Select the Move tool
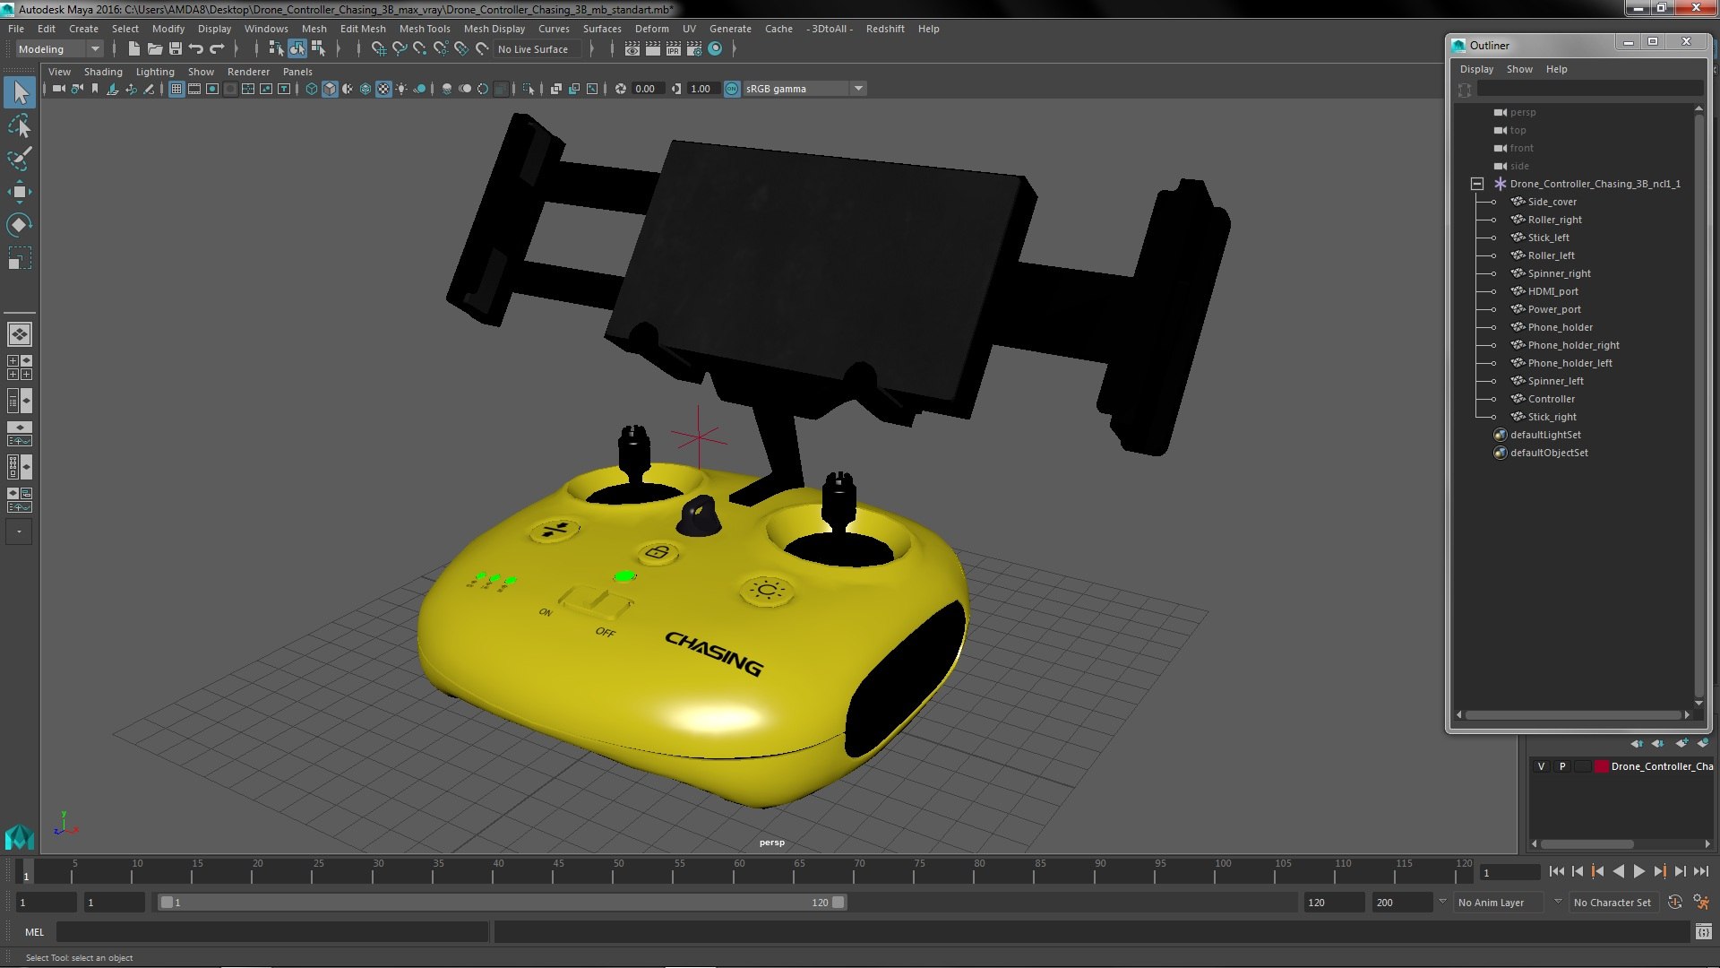 (x=20, y=192)
